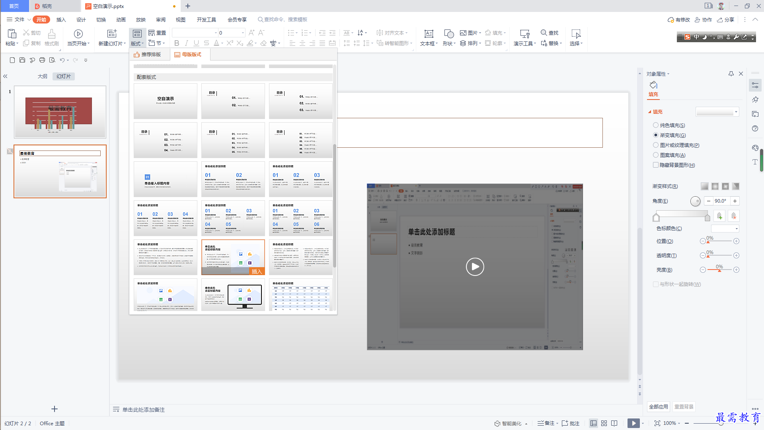Undo the last action
Screen dimensions: 764x430
coord(62,60)
